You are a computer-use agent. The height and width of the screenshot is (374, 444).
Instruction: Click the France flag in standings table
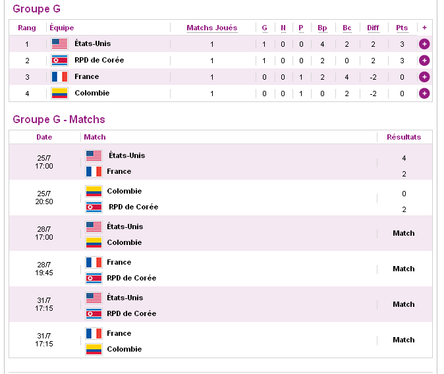click(x=59, y=77)
